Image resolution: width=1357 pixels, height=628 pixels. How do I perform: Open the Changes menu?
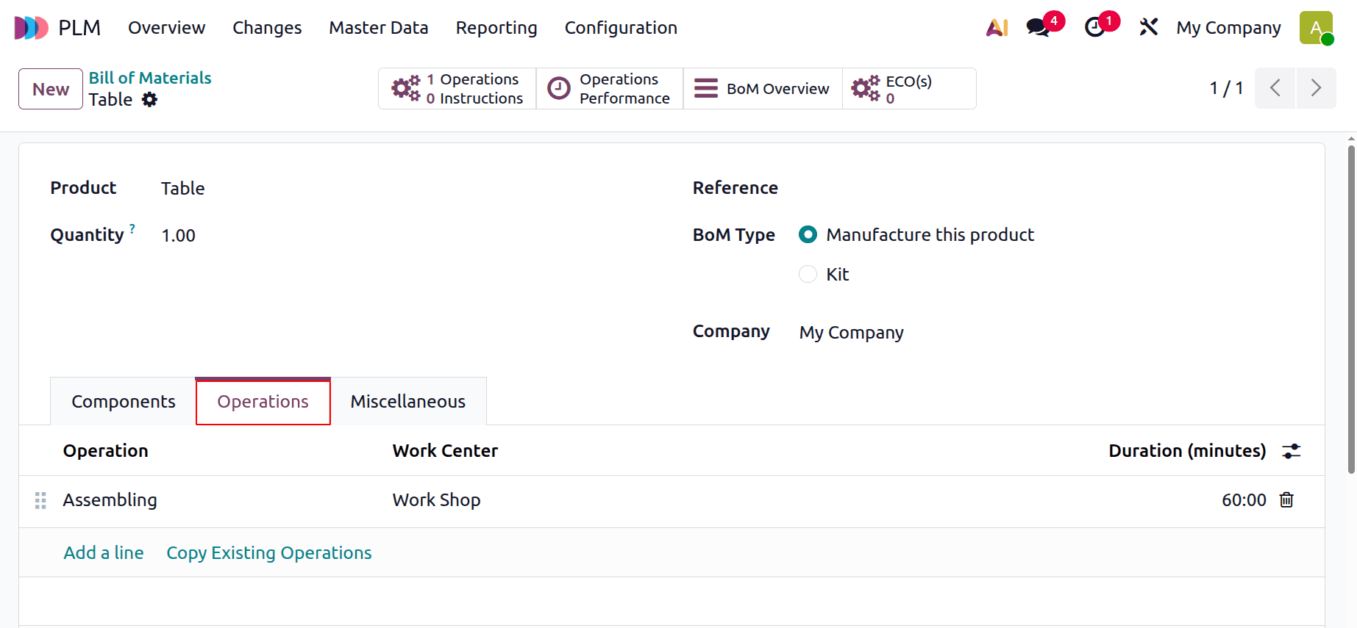click(267, 28)
